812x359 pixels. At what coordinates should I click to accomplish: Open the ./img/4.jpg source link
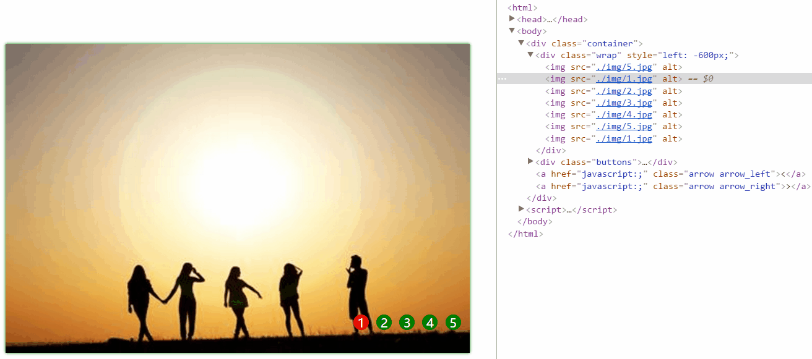pyautogui.click(x=624, y=114)
